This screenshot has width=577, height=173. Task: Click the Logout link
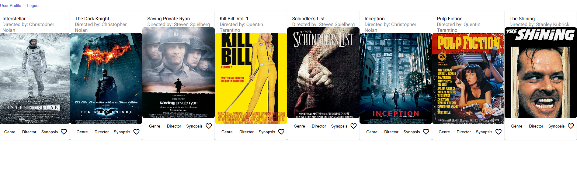click(33, 5)
